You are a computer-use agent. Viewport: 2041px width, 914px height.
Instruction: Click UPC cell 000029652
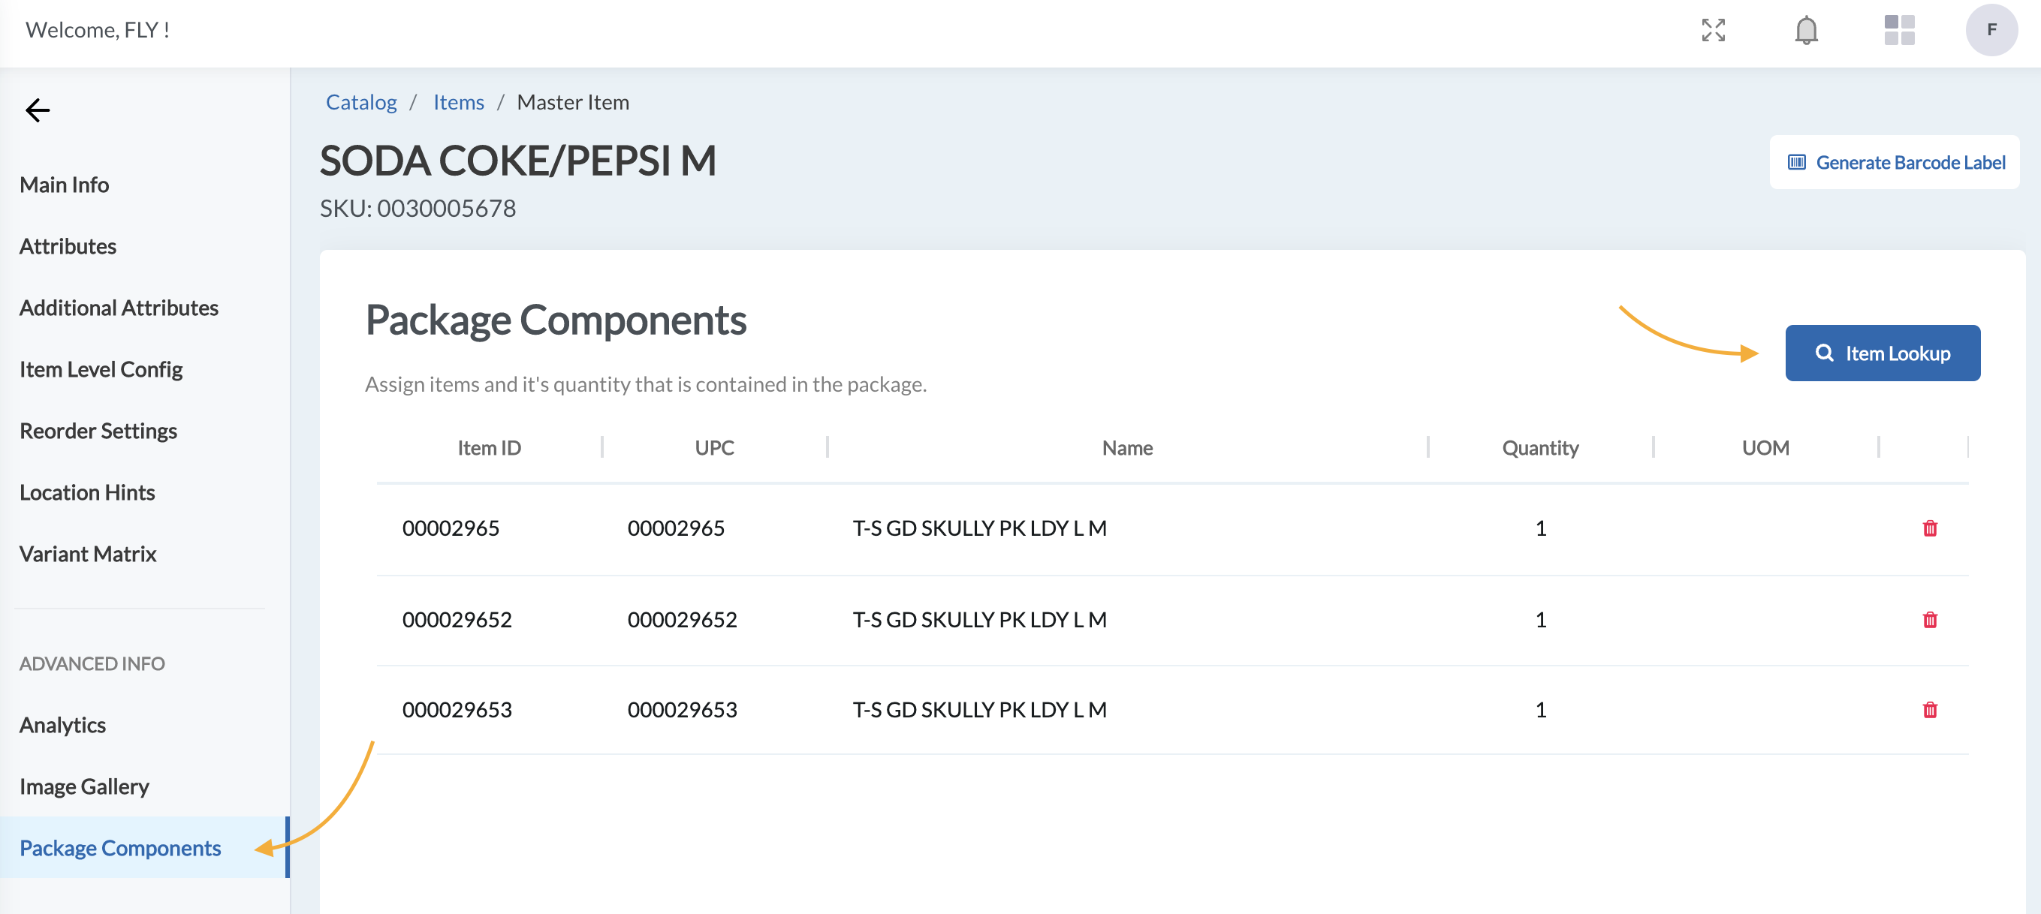click(682, 619)
